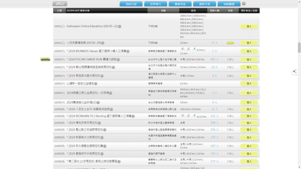This screenshot has width=301, height=169.
Task: Open comment bubble for Halloween Online Marathon
Action: [120, 26]
